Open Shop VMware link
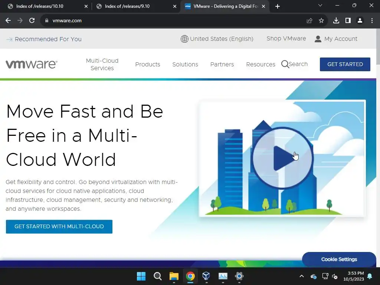Screen dimensions: 380x285 coord(286,39)
